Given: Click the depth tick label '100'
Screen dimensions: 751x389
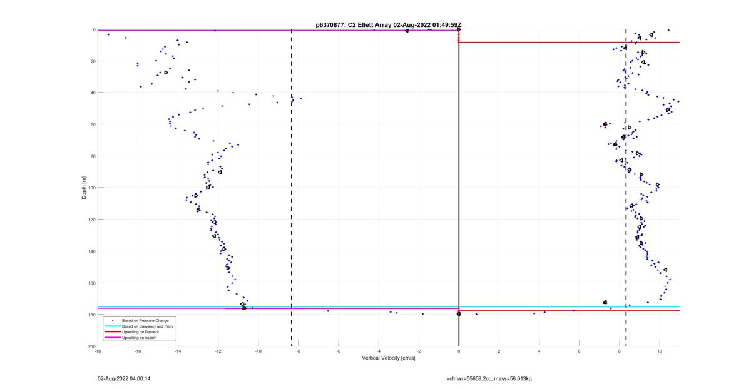Looking at the screenshot, I should pos(91,188).
